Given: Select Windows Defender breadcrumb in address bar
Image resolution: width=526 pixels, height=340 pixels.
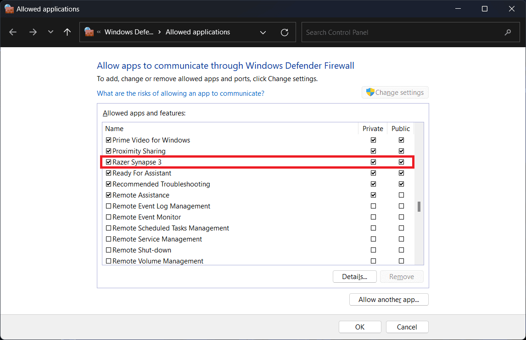Looking at the screenshot, I should pos(129,32).
